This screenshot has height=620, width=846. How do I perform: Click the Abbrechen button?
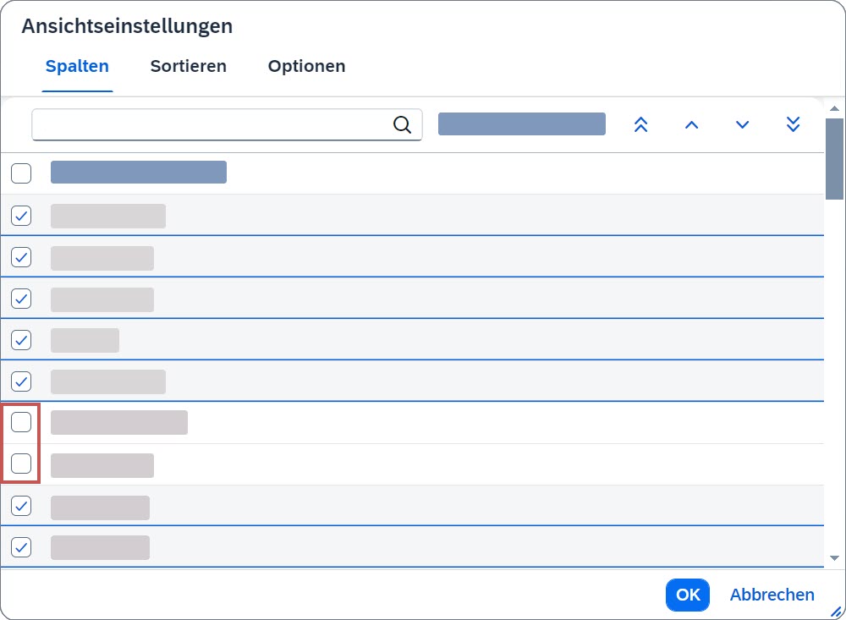coord(772,595)
